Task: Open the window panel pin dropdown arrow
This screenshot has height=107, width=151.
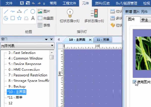Action: coord(46,39)
